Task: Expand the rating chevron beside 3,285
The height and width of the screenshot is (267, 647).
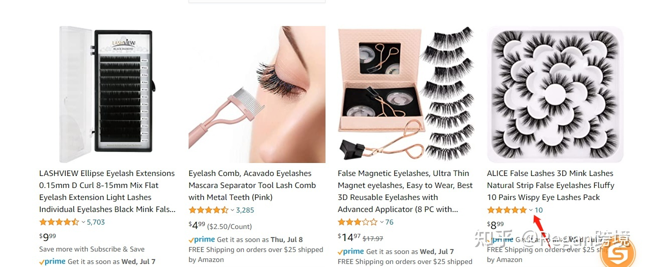Action: (233, 210)
